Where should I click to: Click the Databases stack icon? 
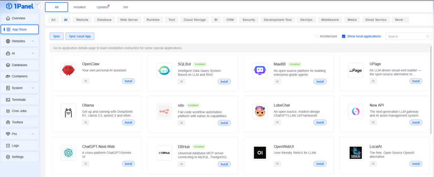8,65
